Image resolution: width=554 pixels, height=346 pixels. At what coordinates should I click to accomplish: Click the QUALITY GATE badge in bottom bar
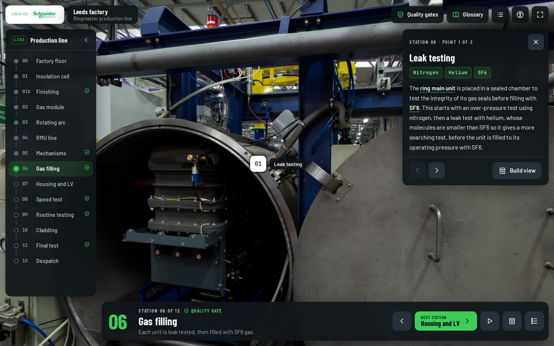[x=203, y=311]
